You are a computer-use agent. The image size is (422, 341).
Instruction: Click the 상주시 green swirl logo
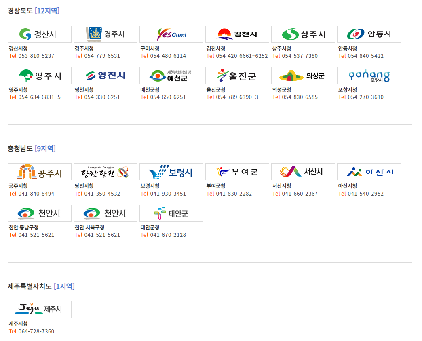point(303,34)
